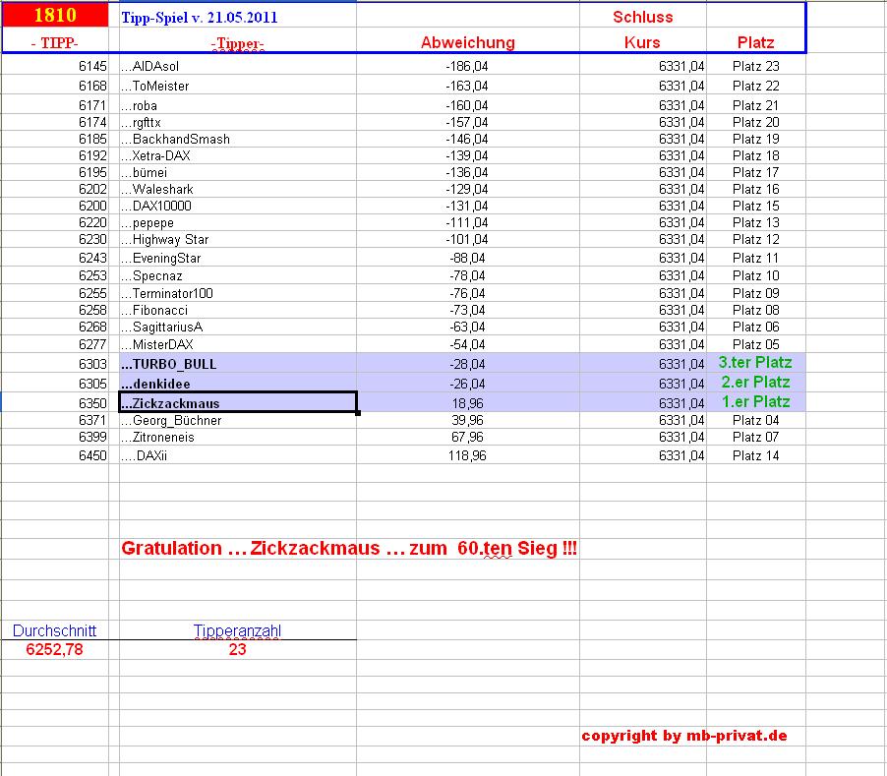Select deviation cell 18,96
This screenshot has width=887, height=776.
click(468, 403)
